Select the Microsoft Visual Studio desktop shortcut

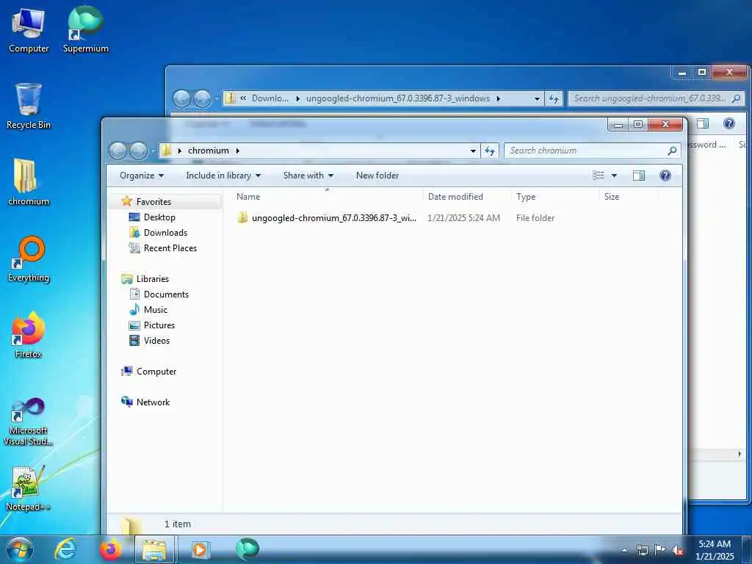coord(29,422)
